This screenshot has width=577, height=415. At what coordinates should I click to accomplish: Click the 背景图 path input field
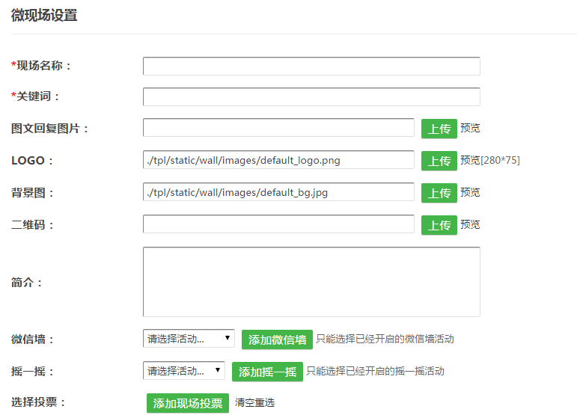click(278, 192)
